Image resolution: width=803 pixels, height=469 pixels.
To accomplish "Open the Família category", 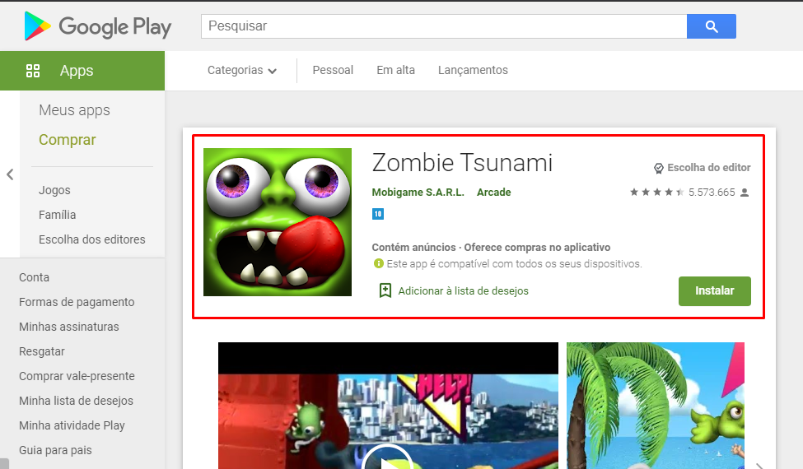I will pyautogui.click(x=58, y=215).
